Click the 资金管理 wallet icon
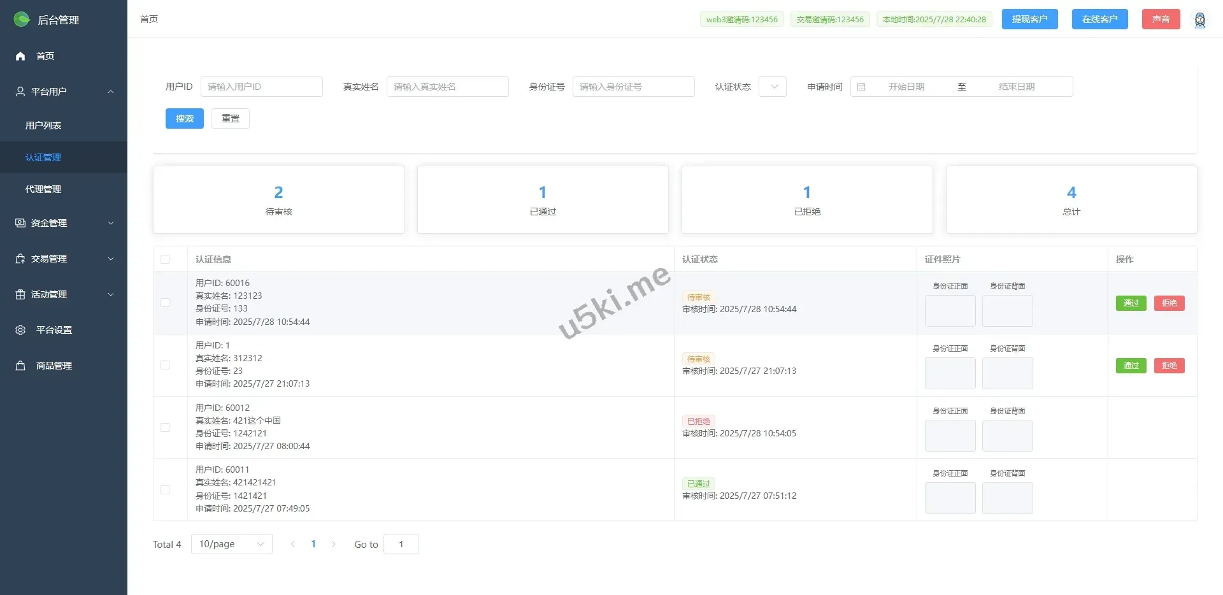Screen dimensions: 1223x595 click(x=20, y=223)
